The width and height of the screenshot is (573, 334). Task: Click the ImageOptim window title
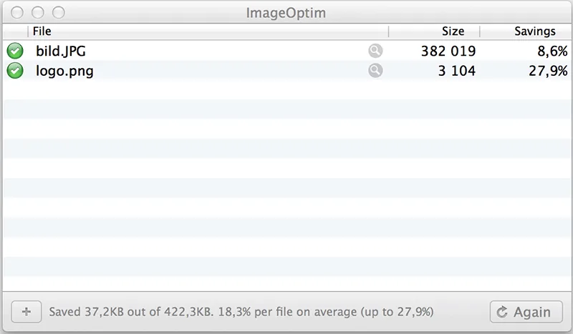(x=286, y=13)
